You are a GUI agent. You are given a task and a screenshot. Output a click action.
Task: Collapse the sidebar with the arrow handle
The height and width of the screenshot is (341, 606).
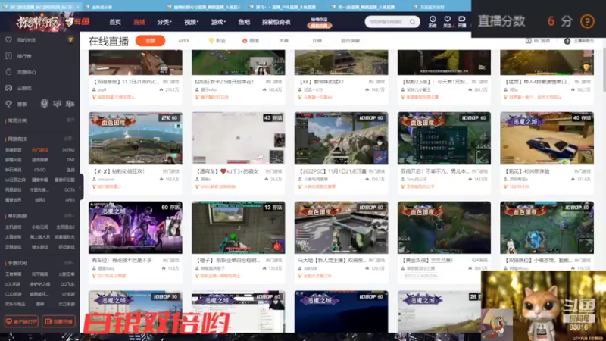click(x=80, y=188)
